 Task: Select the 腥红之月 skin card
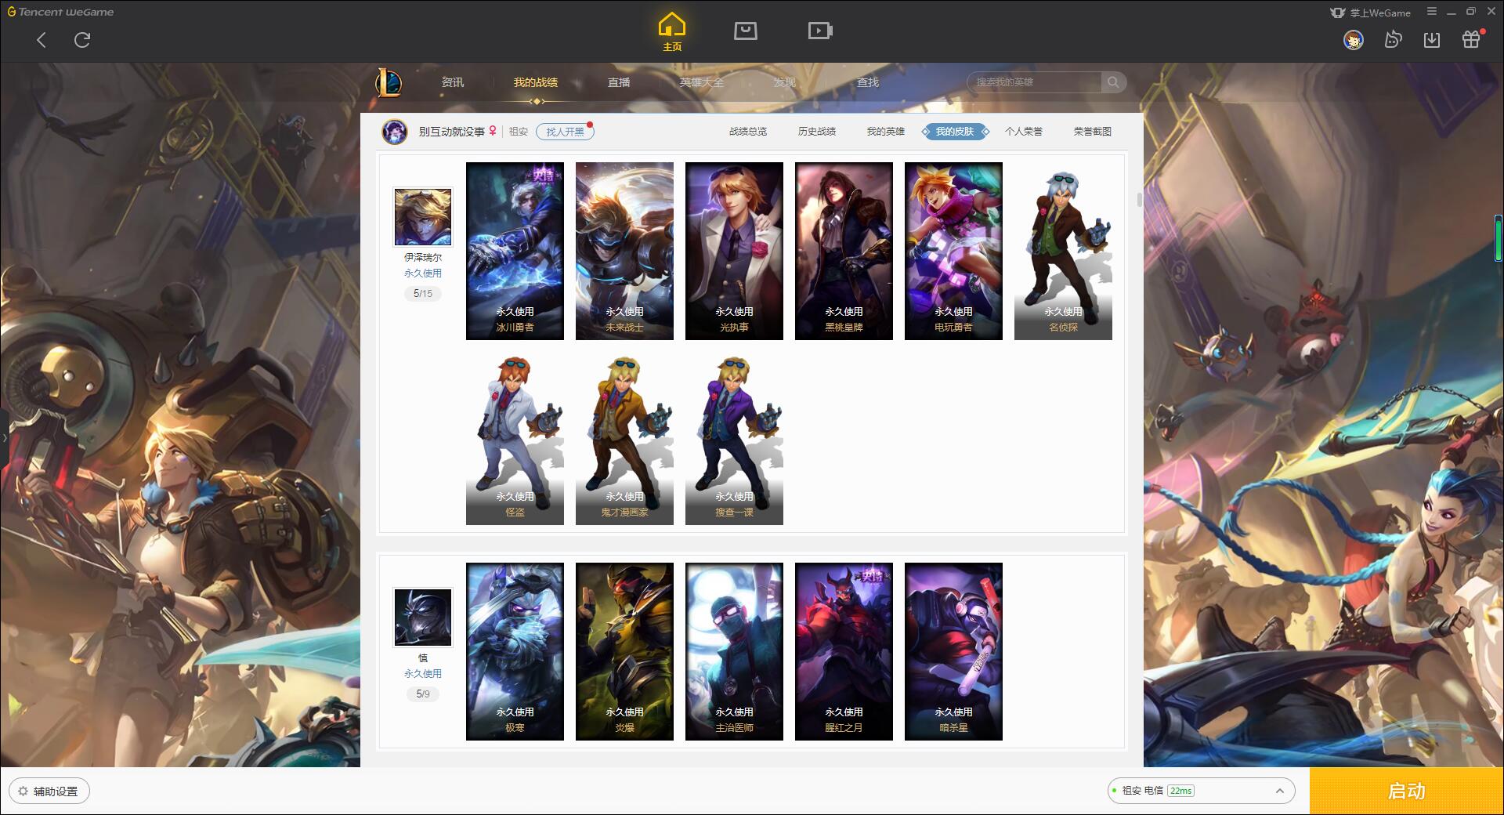844,651
